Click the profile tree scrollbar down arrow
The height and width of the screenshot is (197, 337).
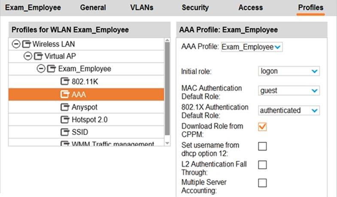click(x=167, y=142)
